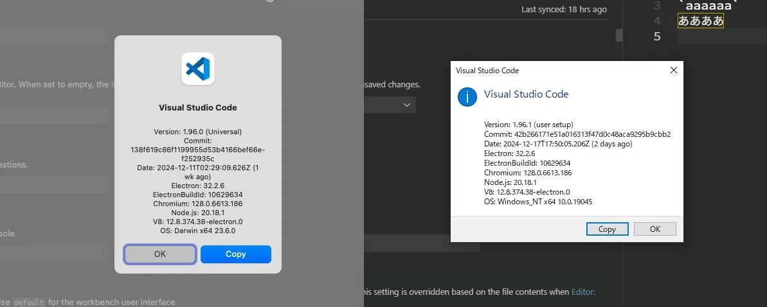
Task: Click the VS Code logo in macOS dialog
Action: click(x=198, y=69)
